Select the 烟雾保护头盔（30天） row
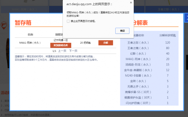This screenshot has height=117, width=188. click(x=149, y=98)
